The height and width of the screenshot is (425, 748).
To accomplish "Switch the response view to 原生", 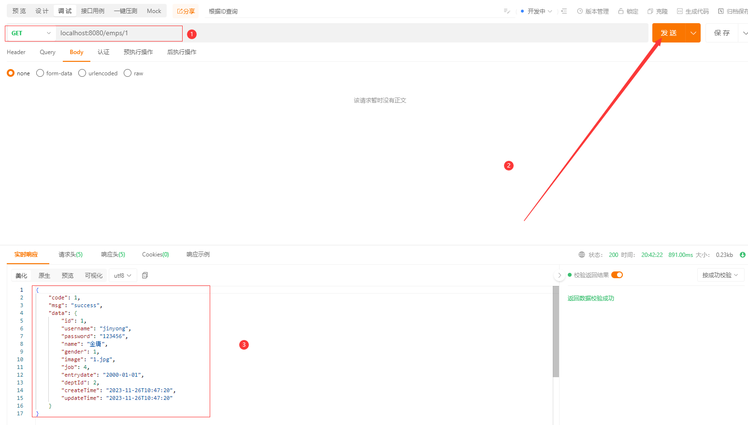I will 44,275.
